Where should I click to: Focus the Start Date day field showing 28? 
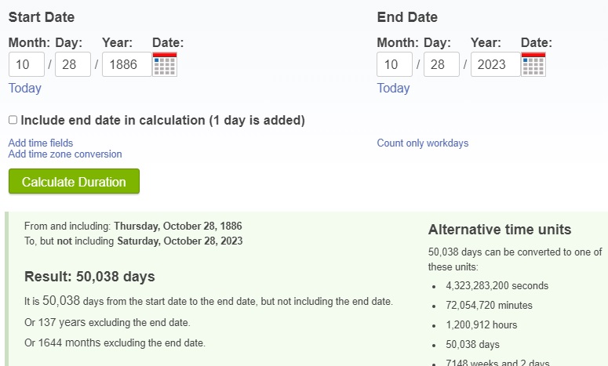(73, 64)
